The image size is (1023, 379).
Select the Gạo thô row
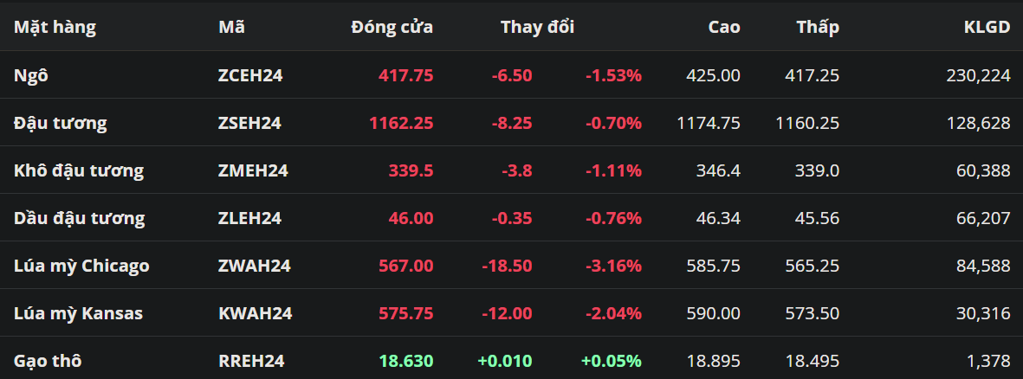click(x=49, y=361)
